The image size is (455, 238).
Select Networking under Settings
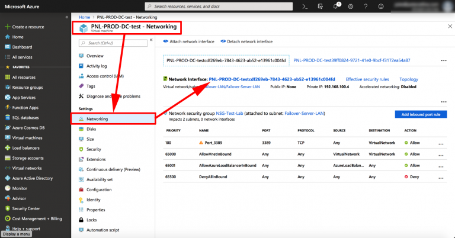113,119
